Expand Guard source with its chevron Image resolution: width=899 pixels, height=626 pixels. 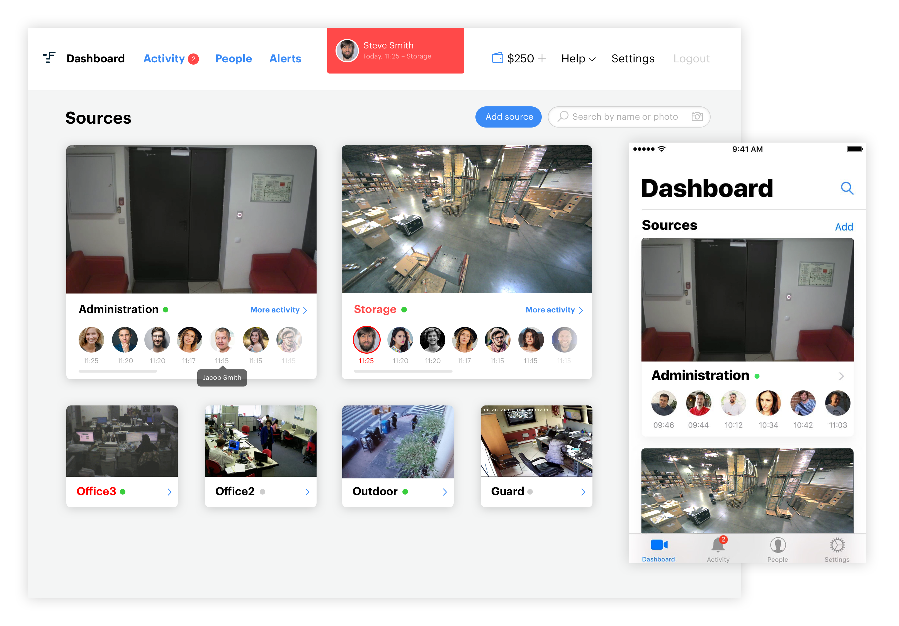tap(583, 492)
